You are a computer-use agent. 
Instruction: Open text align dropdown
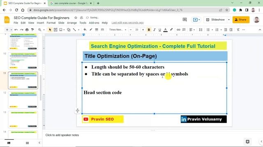[x=192, y=30]
